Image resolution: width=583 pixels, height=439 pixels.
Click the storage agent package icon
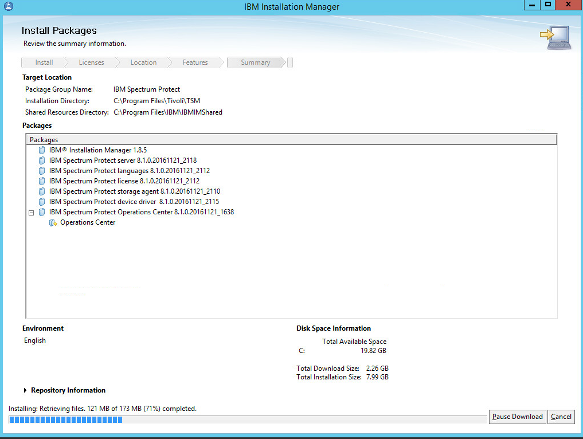pyautogui.click(x=42, y=191)
